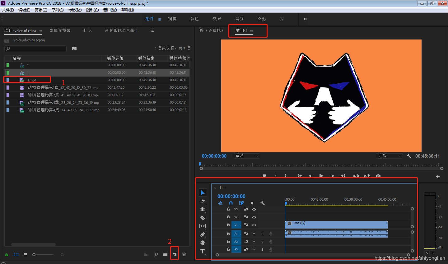Select the Selection tool arrow
The width and height of the screenshot is (448, 264).
click(203, 193)
